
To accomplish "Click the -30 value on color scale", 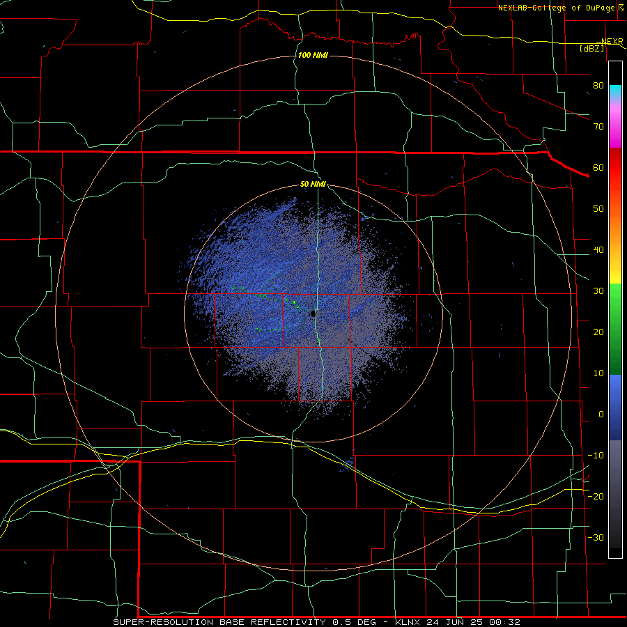I will tap(596, 538).
